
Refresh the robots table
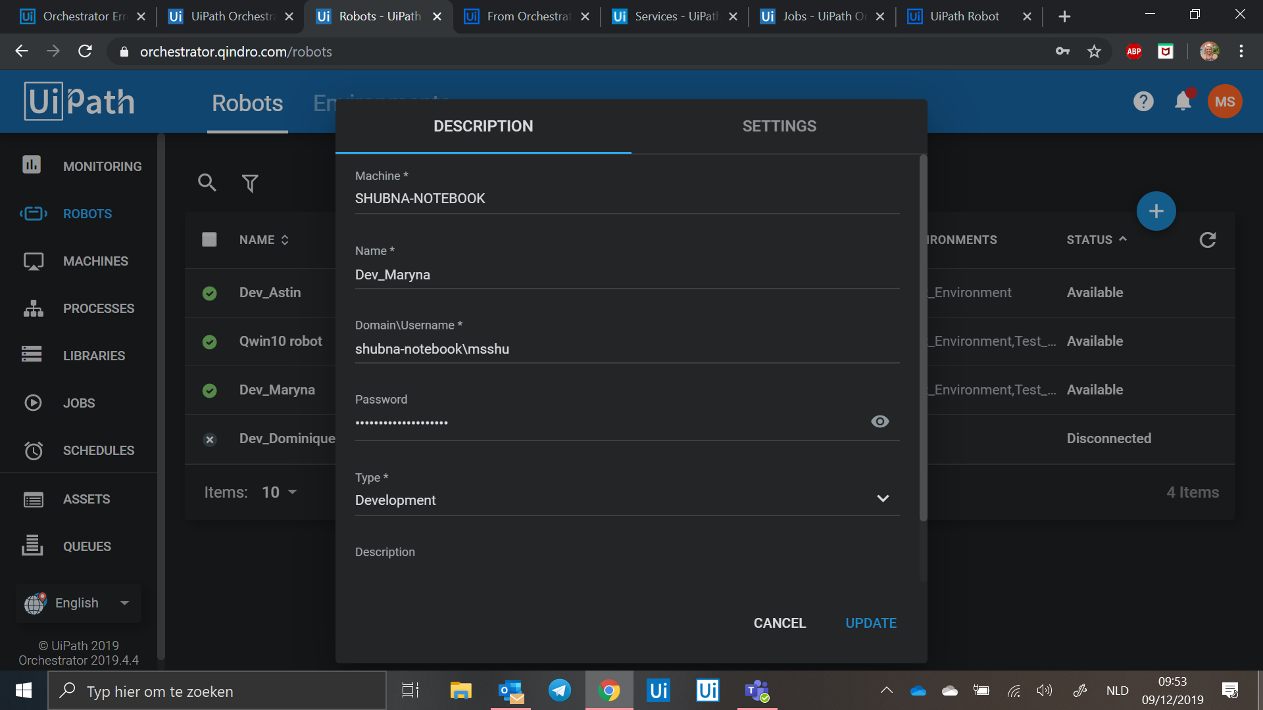coord(1207,240)
